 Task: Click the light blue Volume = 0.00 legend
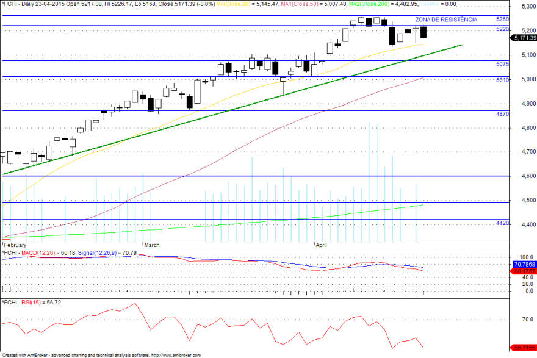click(438, 4)
